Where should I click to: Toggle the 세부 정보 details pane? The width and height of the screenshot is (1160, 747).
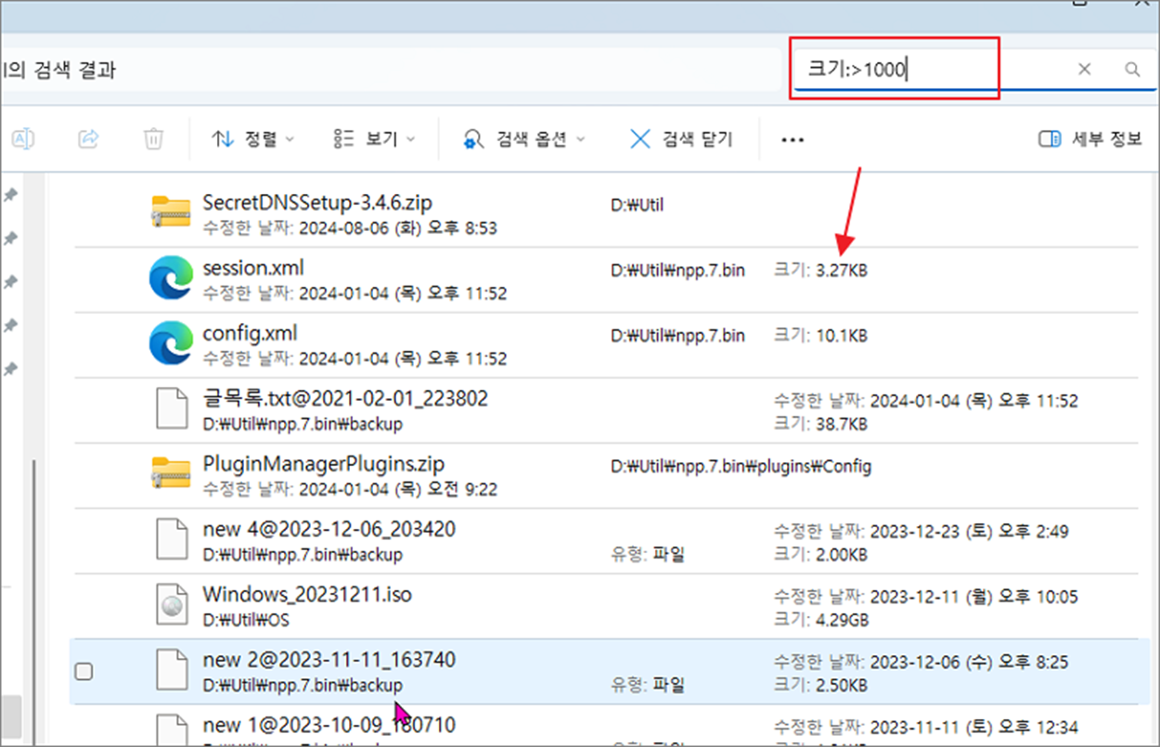pyautogui.click(x=1090, y=139)
